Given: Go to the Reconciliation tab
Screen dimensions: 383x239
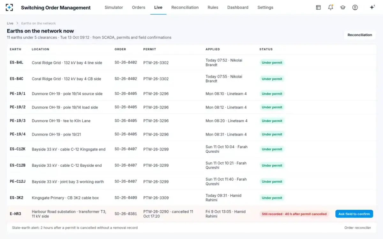Looking at the screenshot, I should (185, 7).
